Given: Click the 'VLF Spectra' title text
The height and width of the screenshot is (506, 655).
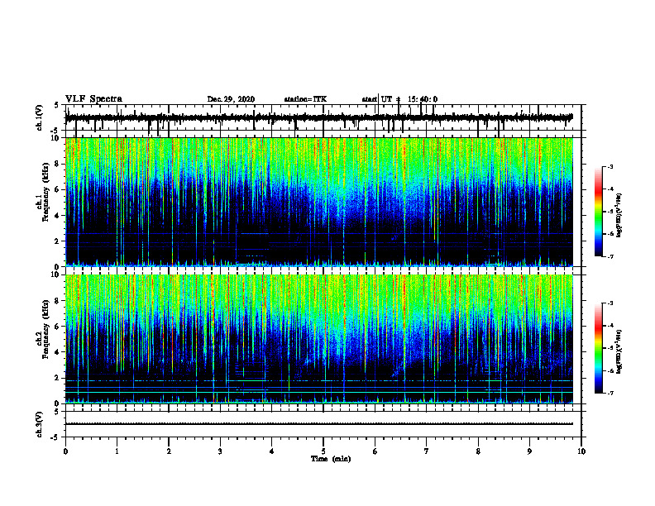Looking at the screenshot, I should (93, 98).
